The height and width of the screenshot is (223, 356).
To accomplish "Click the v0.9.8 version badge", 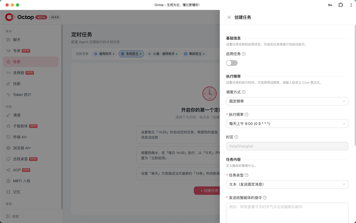I will coord(54,17).
